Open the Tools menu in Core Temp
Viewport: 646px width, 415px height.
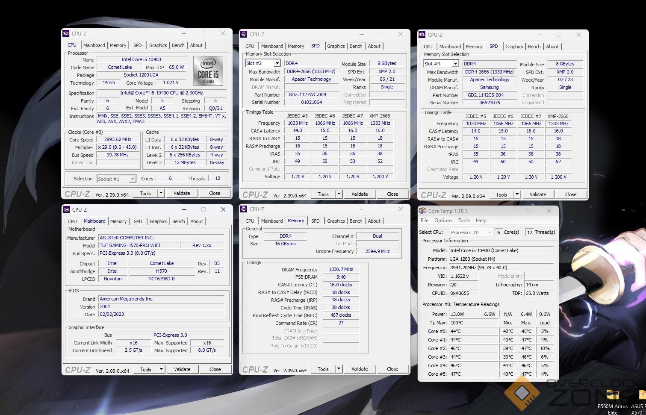[464, 221]
